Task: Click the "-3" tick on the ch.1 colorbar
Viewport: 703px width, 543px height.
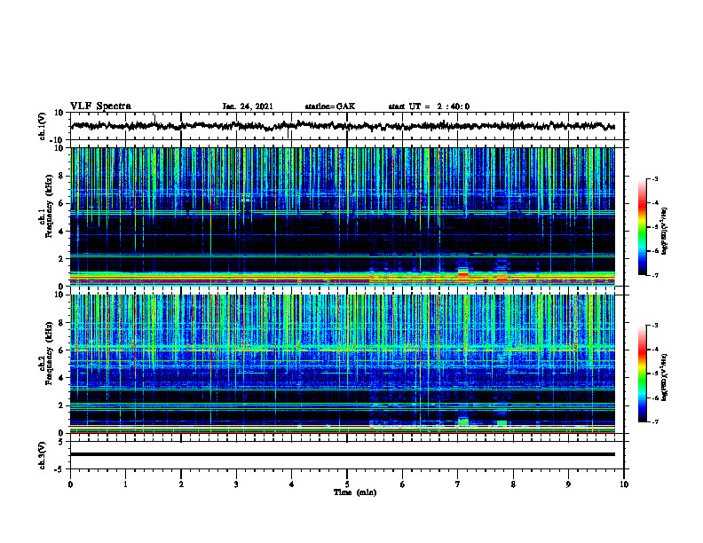Action: (654, 179)
